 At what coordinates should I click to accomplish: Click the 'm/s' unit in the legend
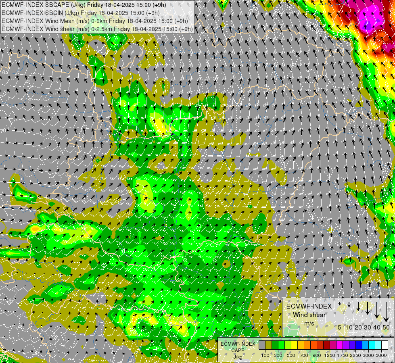coord(309,323)
